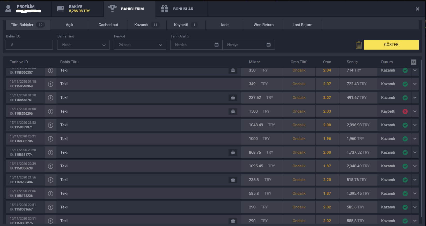Open the Bahis Türü Hepsi dropdown
The width and height of the screenshot is (426, 226).
coord(83,45)
